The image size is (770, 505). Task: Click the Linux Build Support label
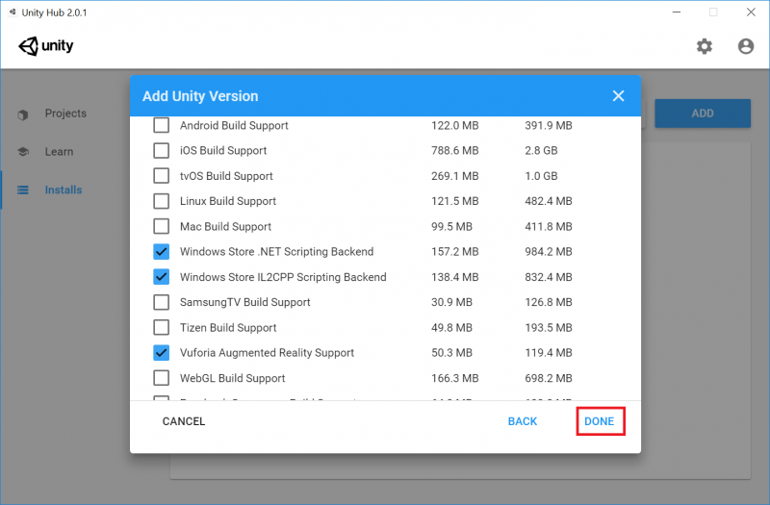228,201
